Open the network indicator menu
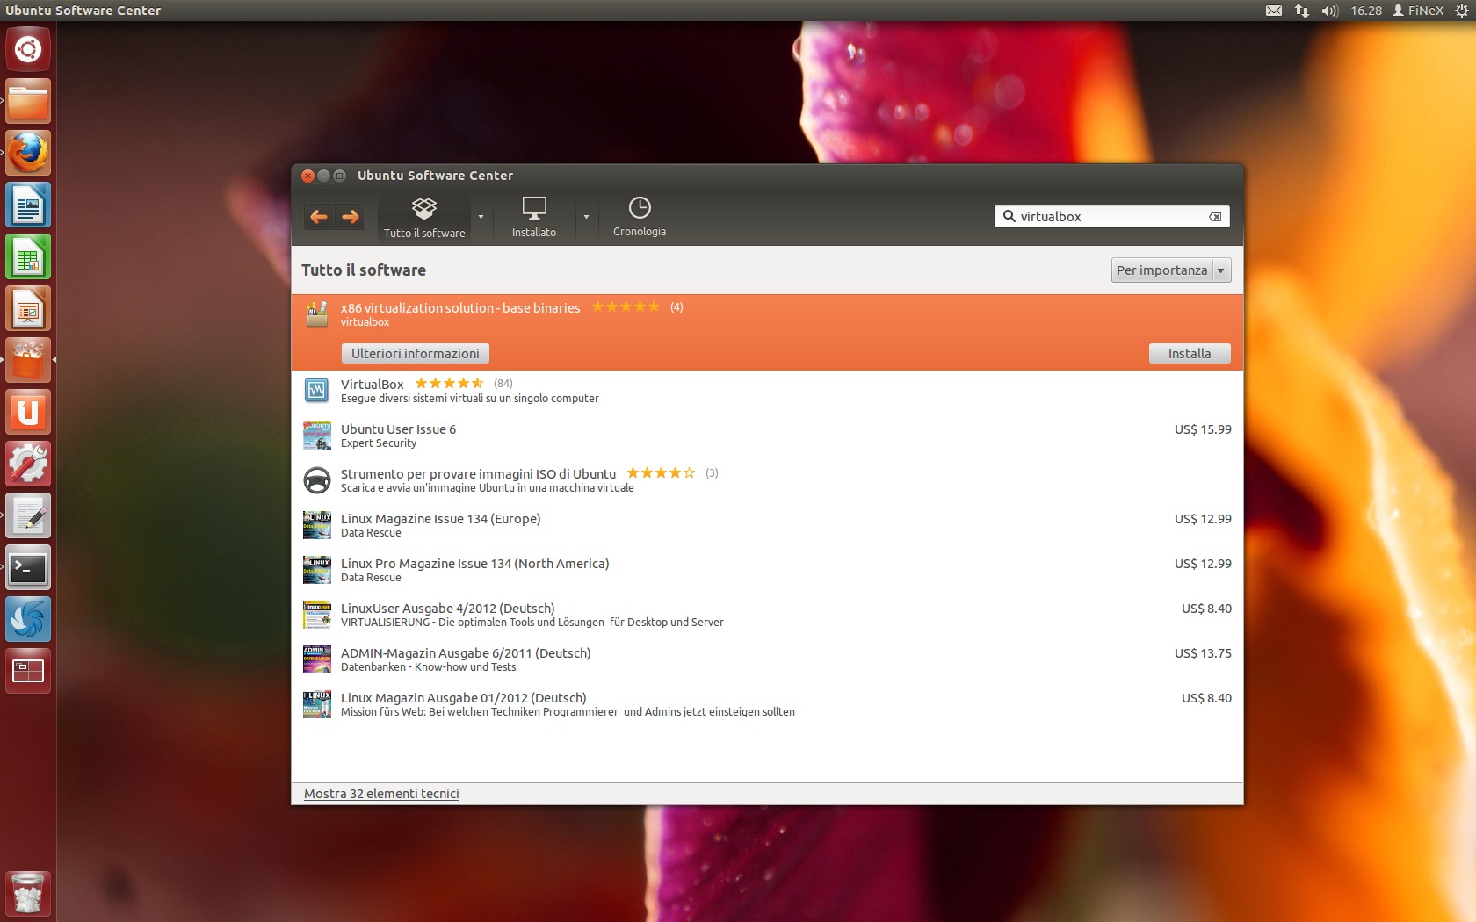1476x922 pixels. click(x=1302, y=11)
